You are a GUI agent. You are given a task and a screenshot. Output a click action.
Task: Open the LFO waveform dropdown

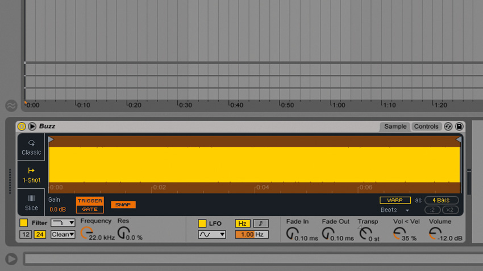(211, 235)
